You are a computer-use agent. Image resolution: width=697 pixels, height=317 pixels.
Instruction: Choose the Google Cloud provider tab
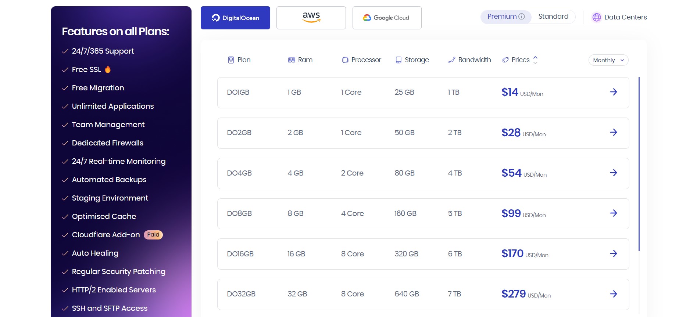[387, 18]
